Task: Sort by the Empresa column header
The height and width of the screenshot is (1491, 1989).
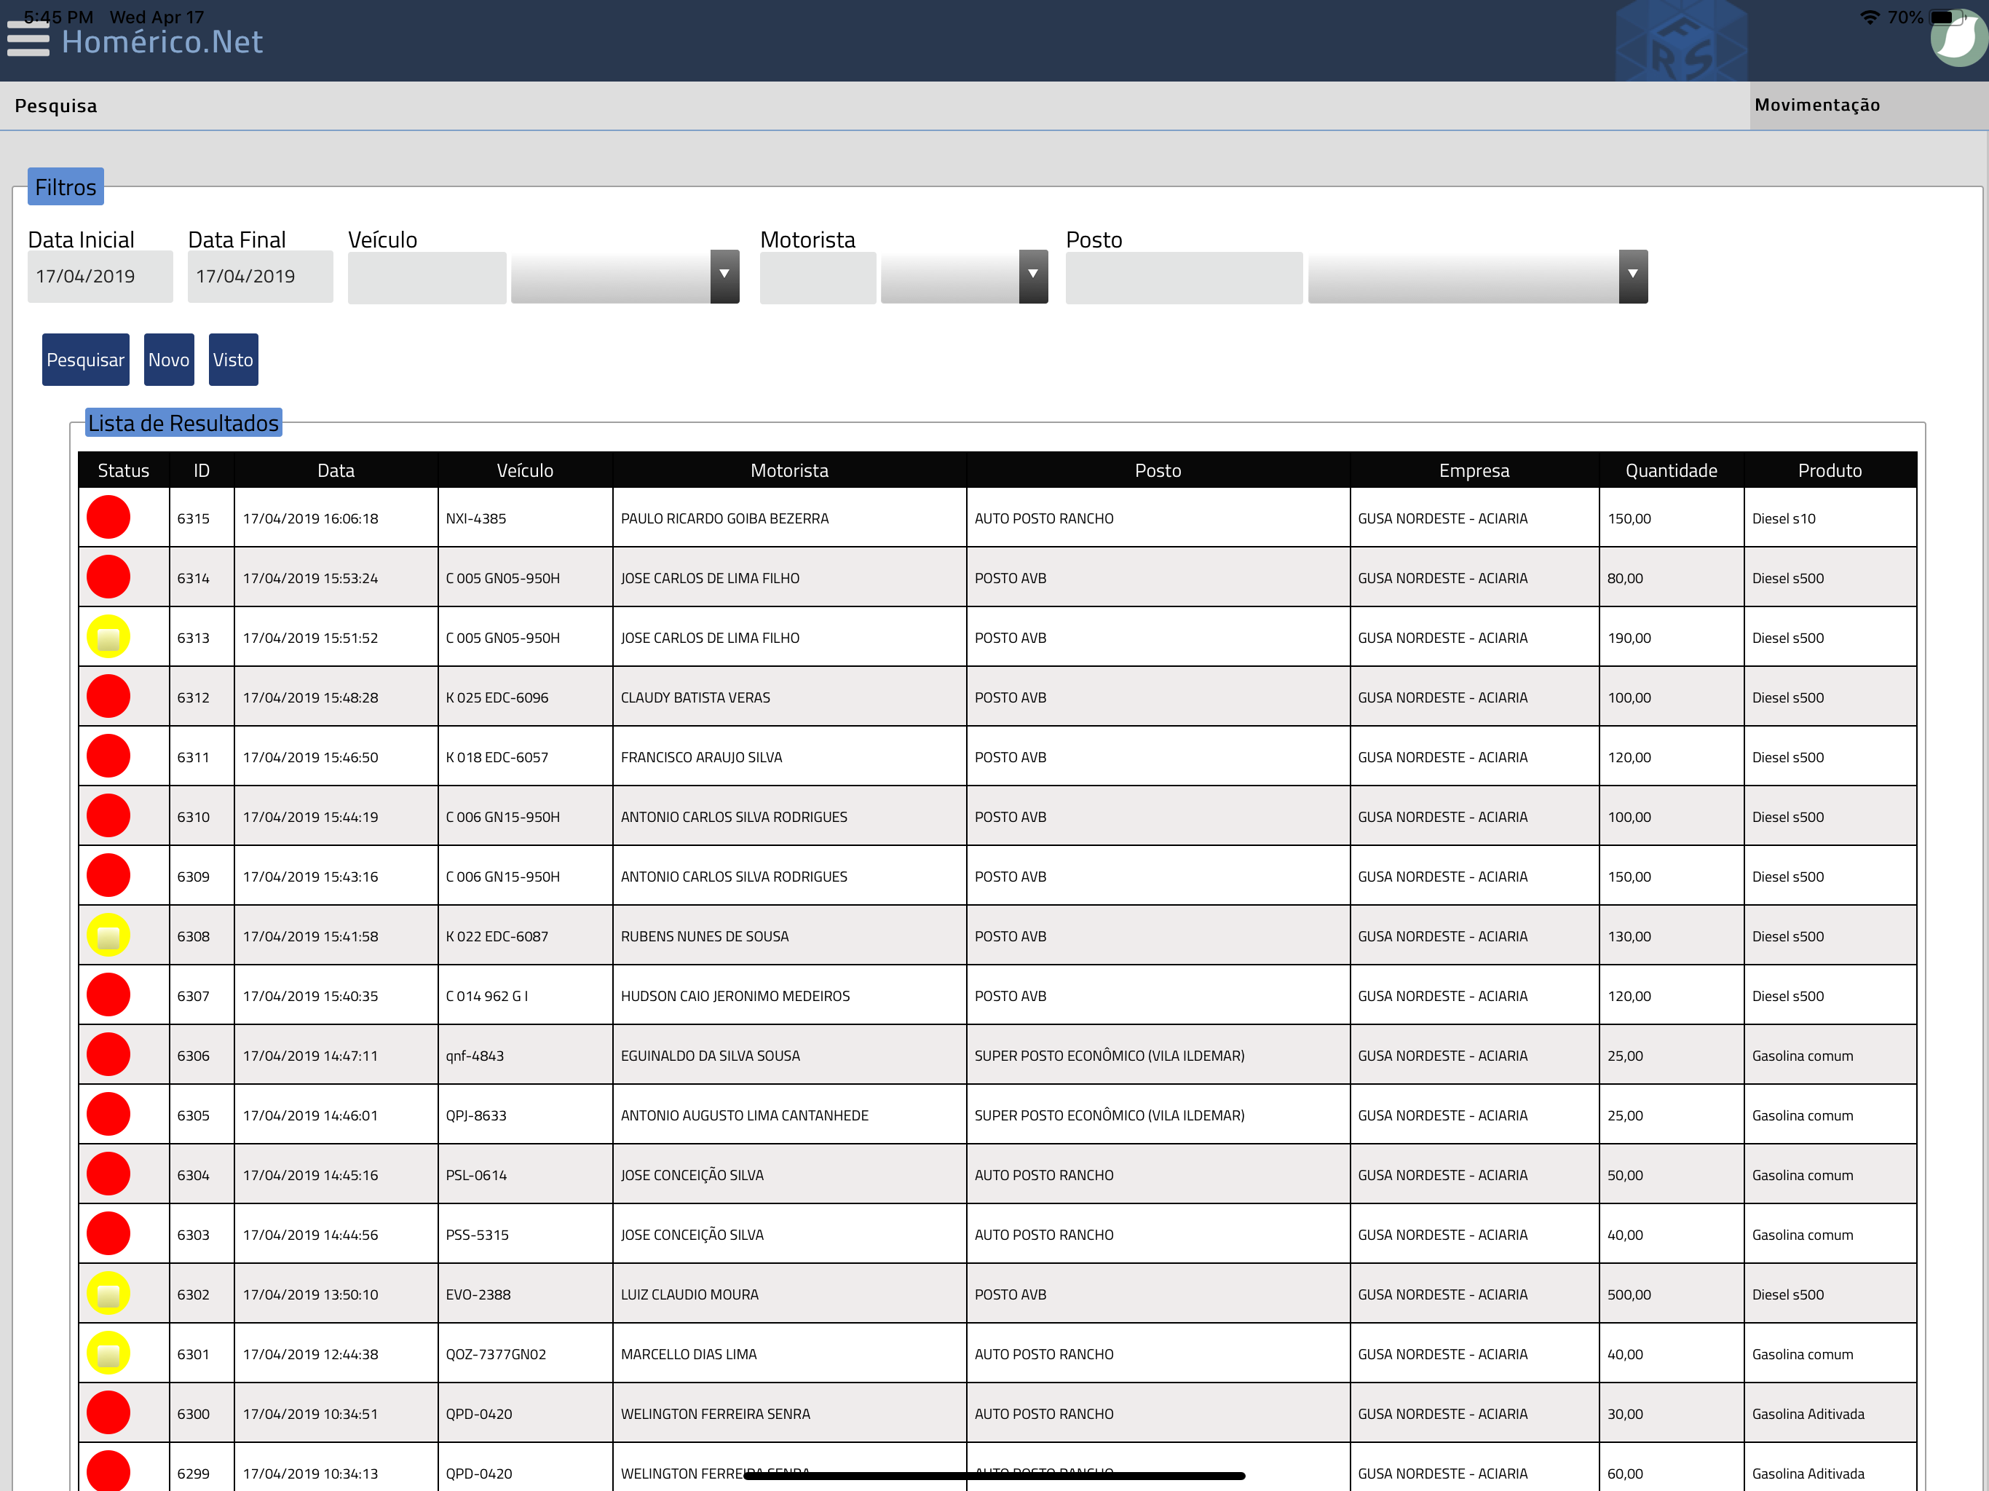Action: coord(1474,470)
